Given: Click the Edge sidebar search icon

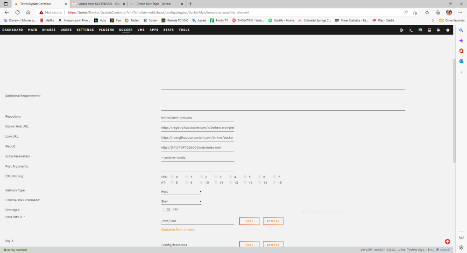Looking at the screenshot, I should coord(461,30).
